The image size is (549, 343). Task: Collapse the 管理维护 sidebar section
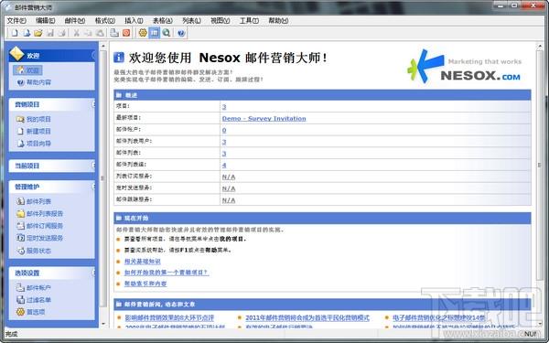(93, 187)
